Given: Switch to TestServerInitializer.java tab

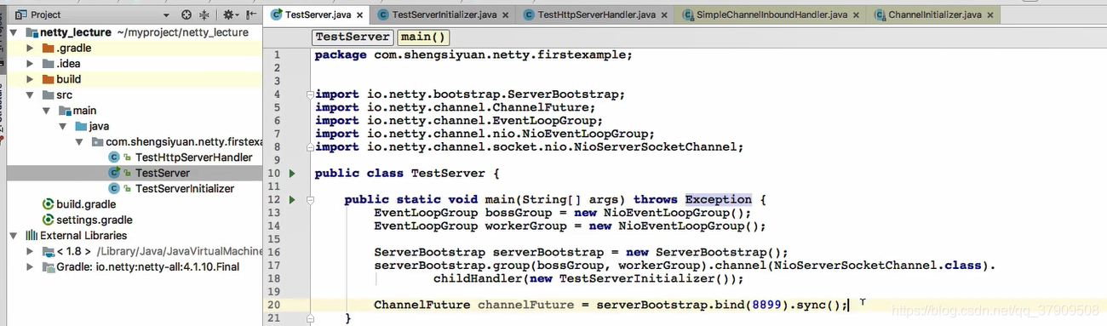Looking at the screenshot, I should [444, 15].
